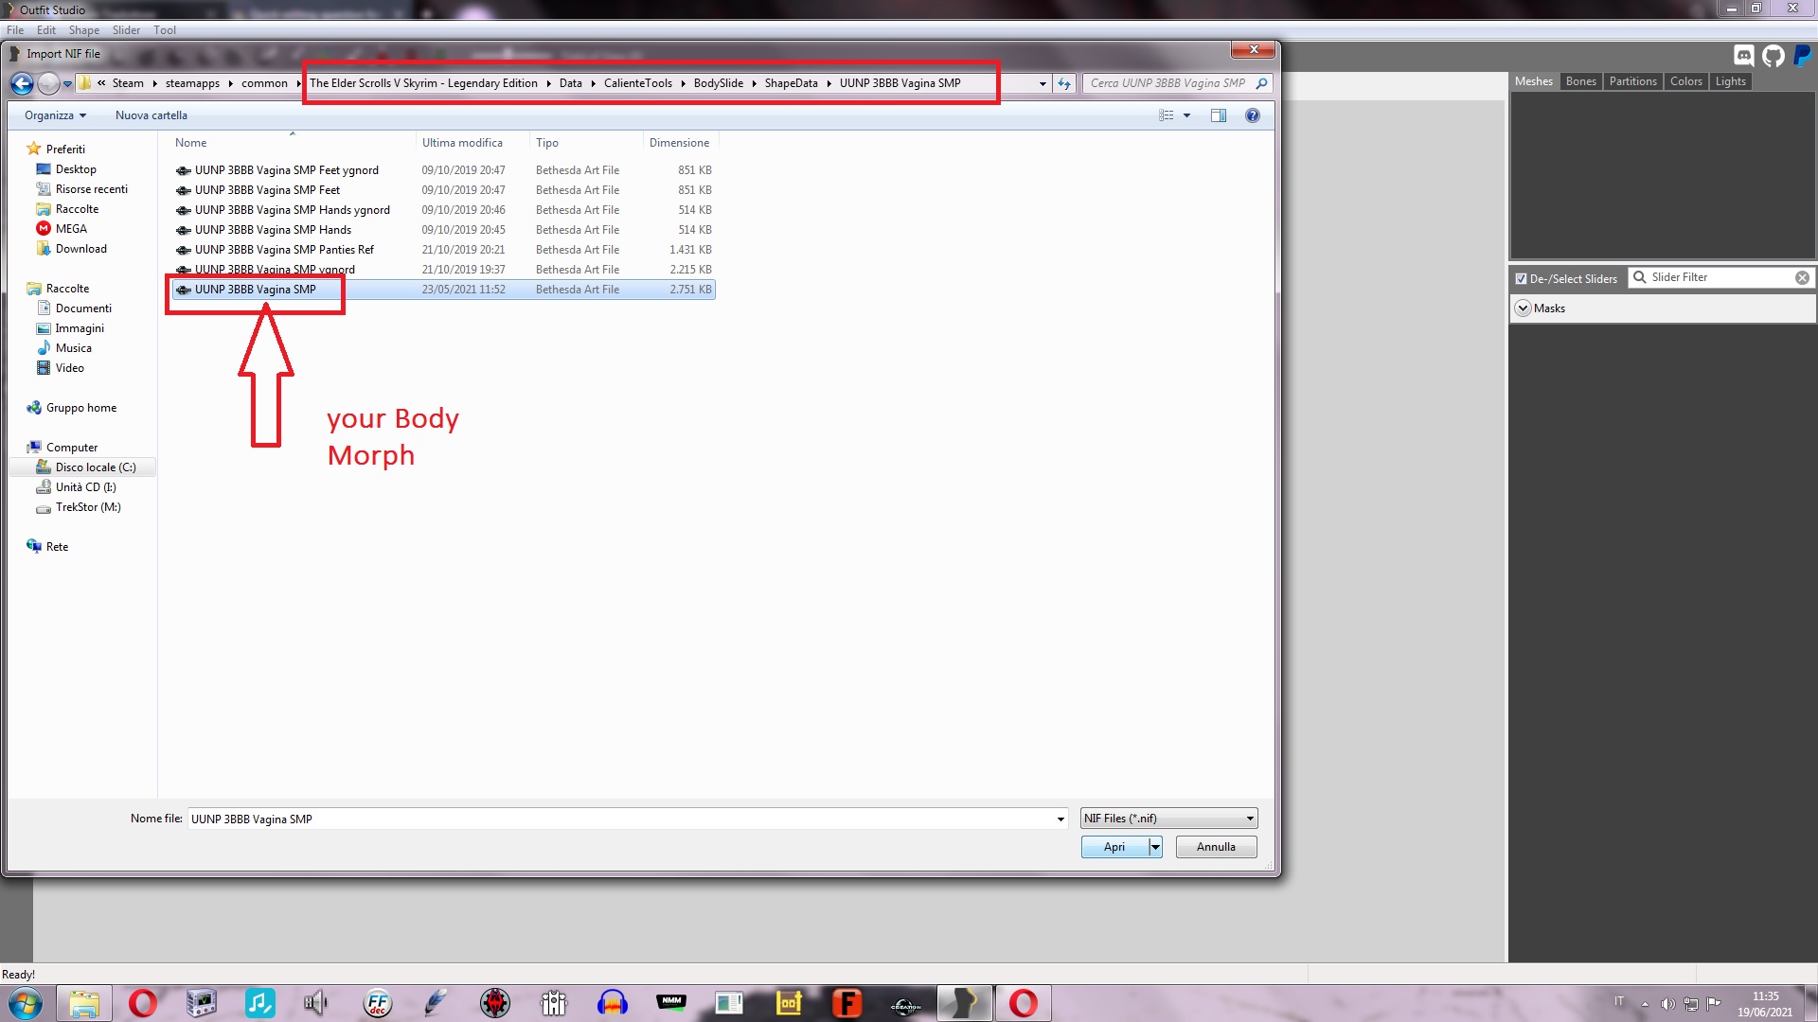Open NIF Files type dropdown
The width and height of the screenshot is (1818, 1022).
tap(1168, 819)
